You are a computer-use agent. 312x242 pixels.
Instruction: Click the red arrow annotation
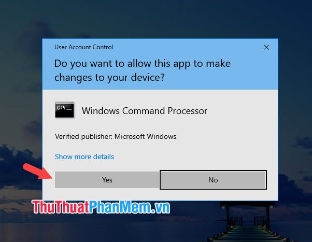pos(37,171)
